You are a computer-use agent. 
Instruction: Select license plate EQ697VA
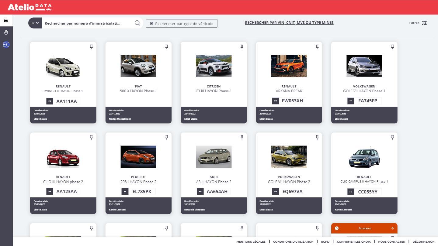(289, 192)
